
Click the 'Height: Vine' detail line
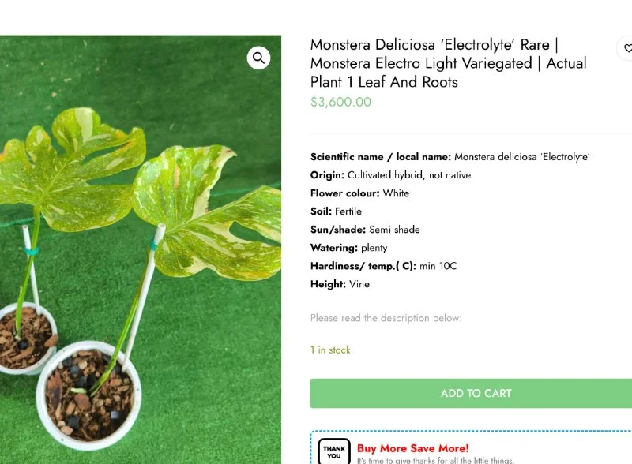[340, 284]
